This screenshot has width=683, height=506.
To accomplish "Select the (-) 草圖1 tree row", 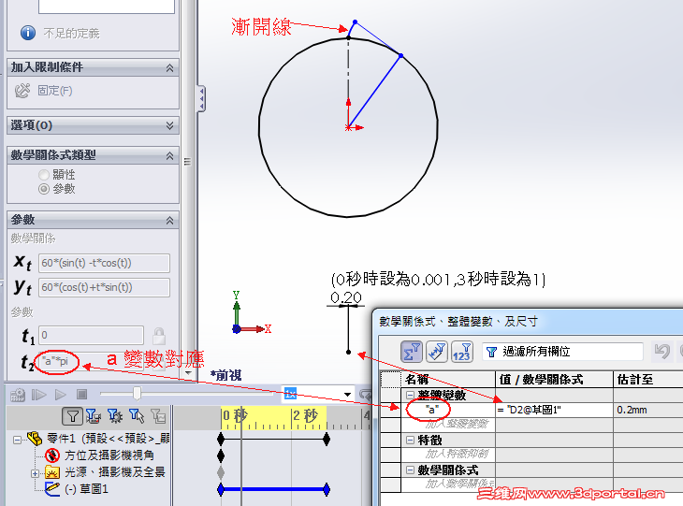I will (x=86, y=489).
